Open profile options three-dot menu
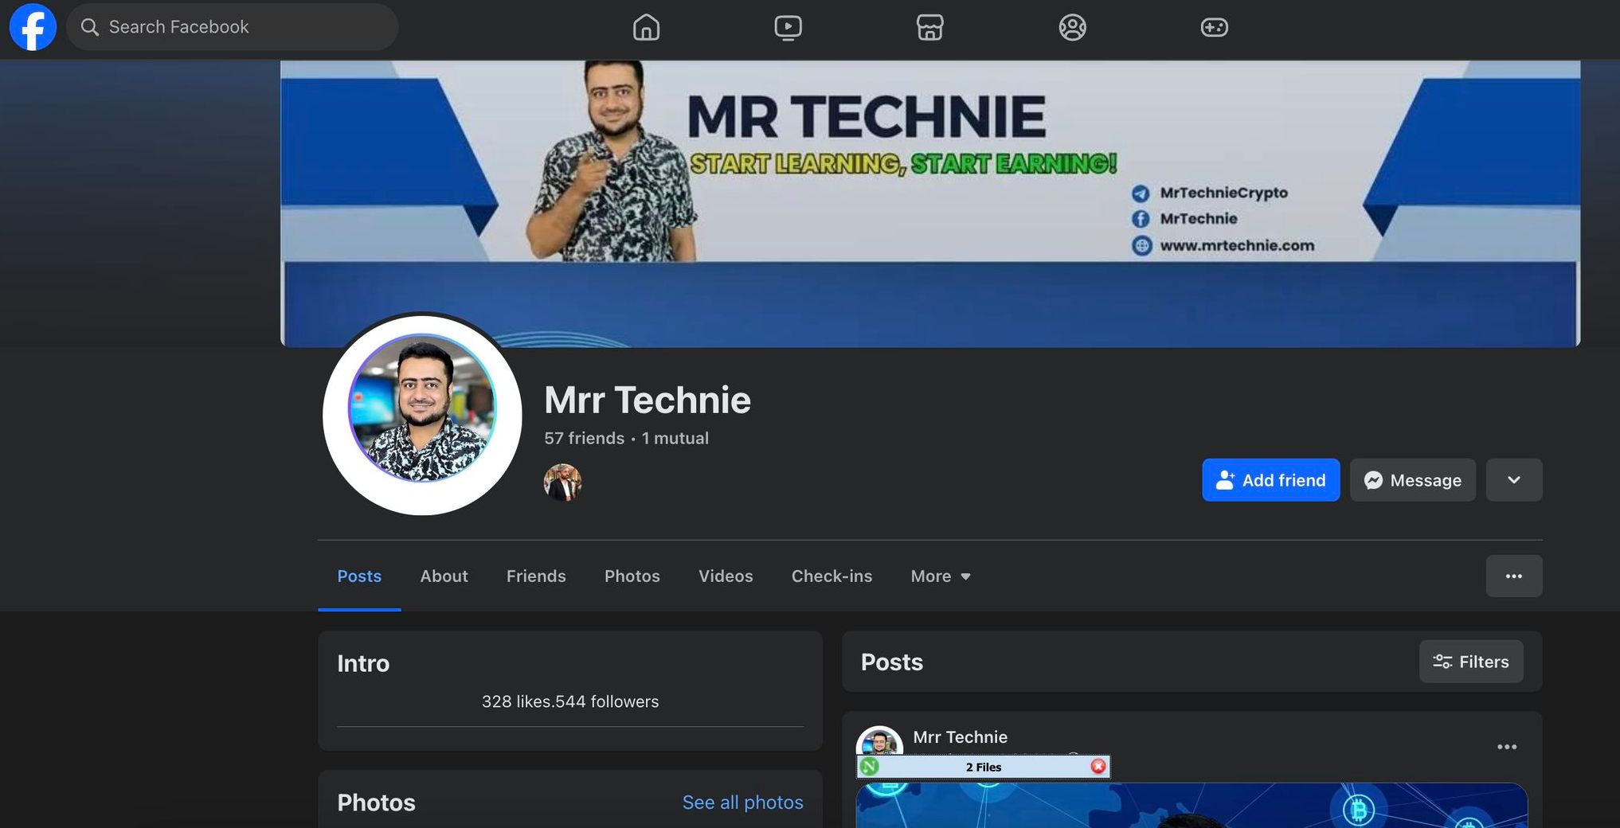Screen dimensions: 1620x828 tap(1513, 576)
